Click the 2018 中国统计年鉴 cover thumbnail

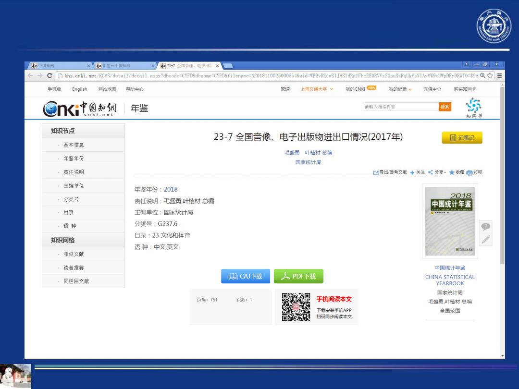click(450, 221)
